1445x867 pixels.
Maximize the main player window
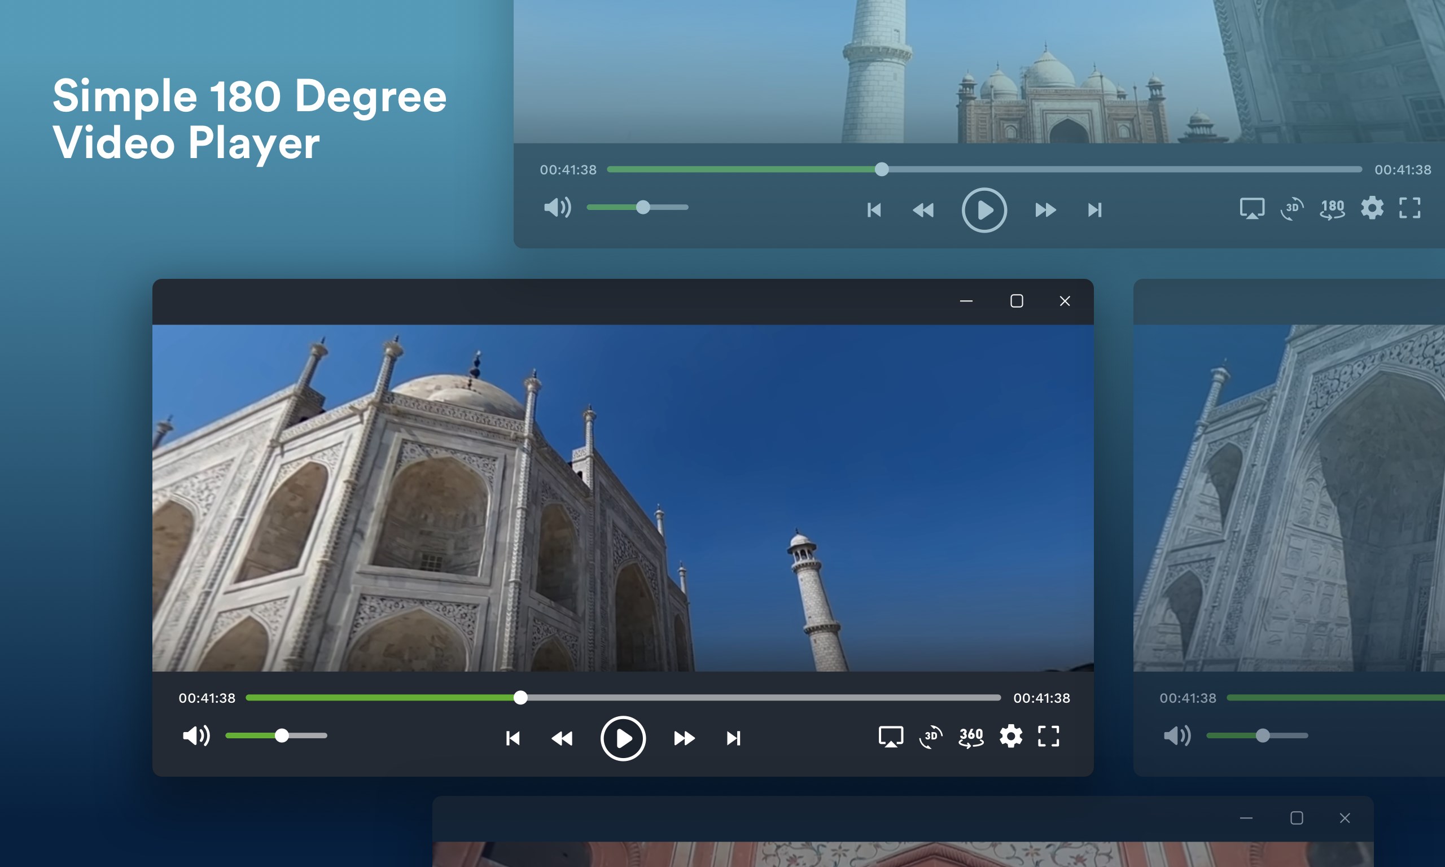coord(1016,301)
